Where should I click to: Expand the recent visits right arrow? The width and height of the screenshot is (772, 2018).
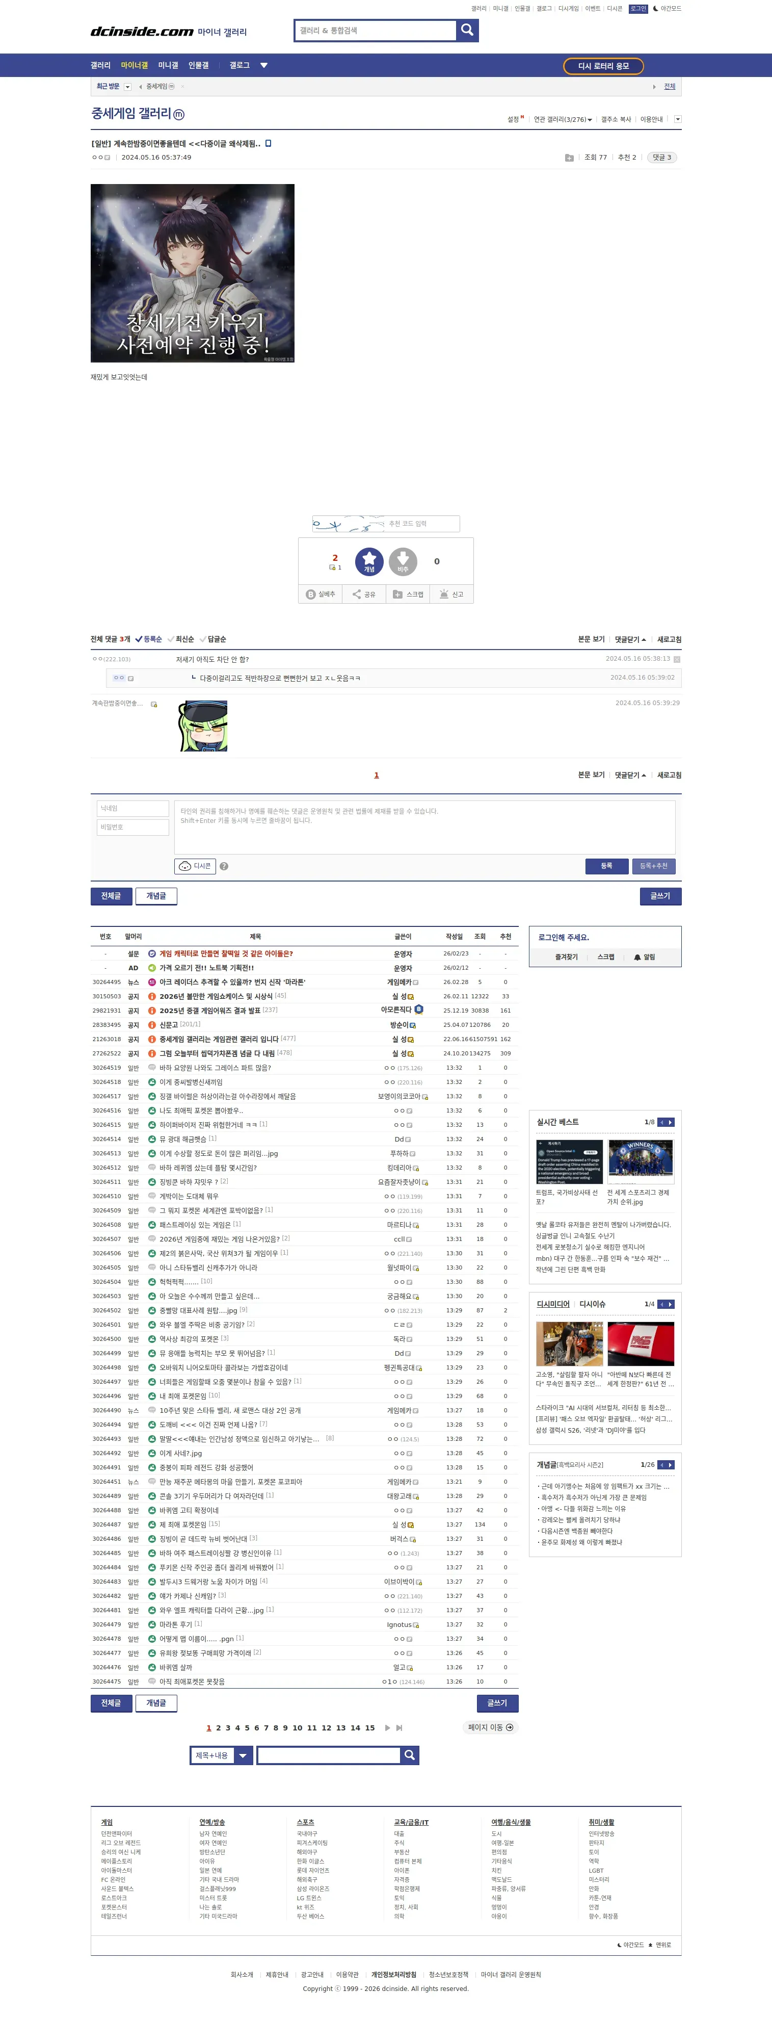click(654, 87)
